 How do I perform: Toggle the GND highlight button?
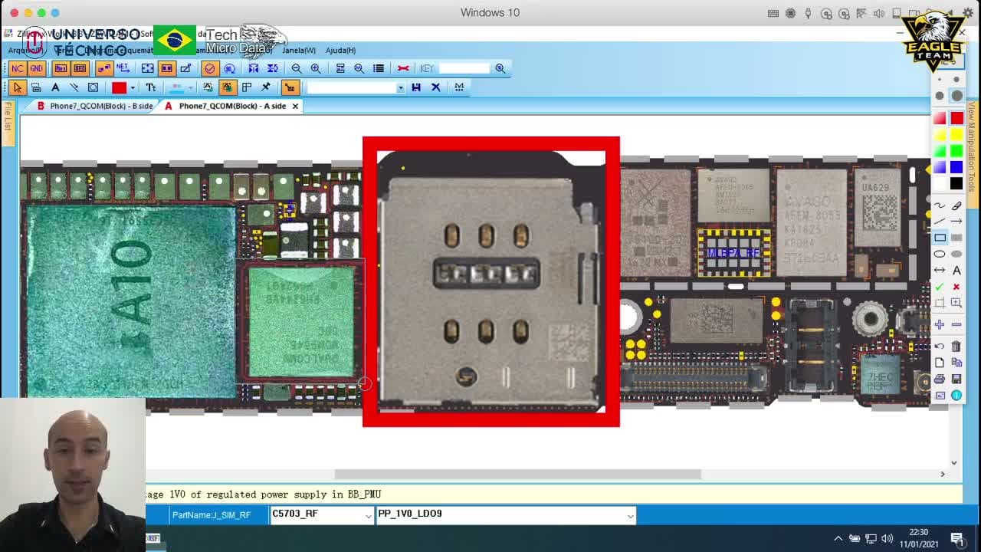[x=36, y=68]
